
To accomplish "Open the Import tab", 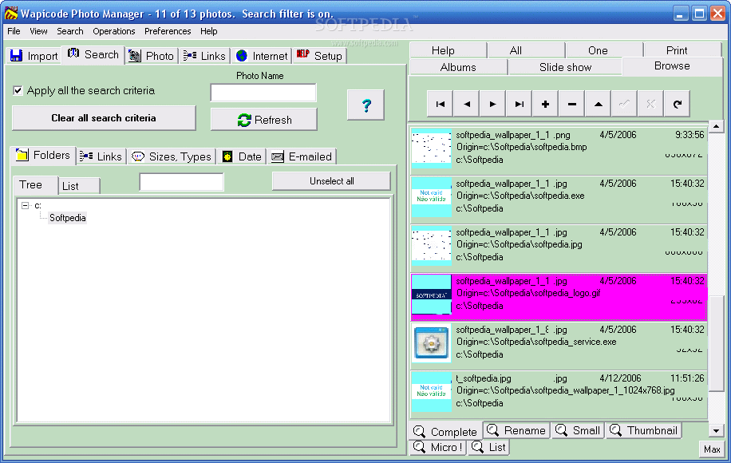I will tap(34, 56).
